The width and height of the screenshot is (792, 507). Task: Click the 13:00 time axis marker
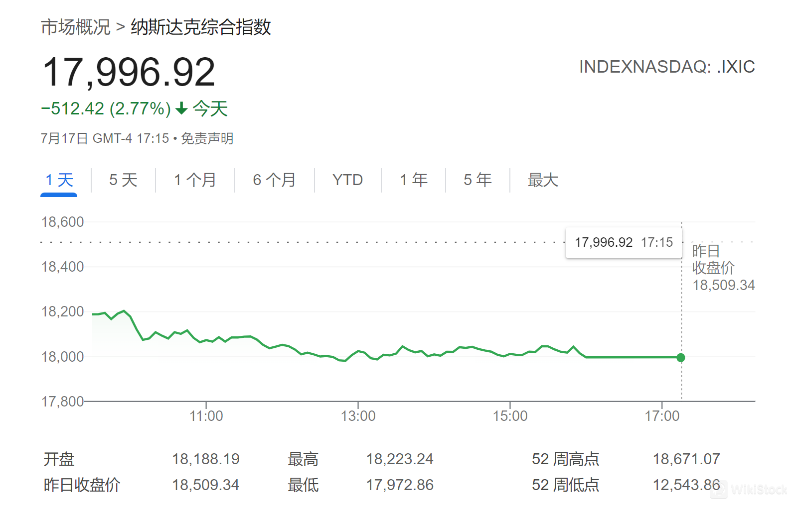pos(358,416)
